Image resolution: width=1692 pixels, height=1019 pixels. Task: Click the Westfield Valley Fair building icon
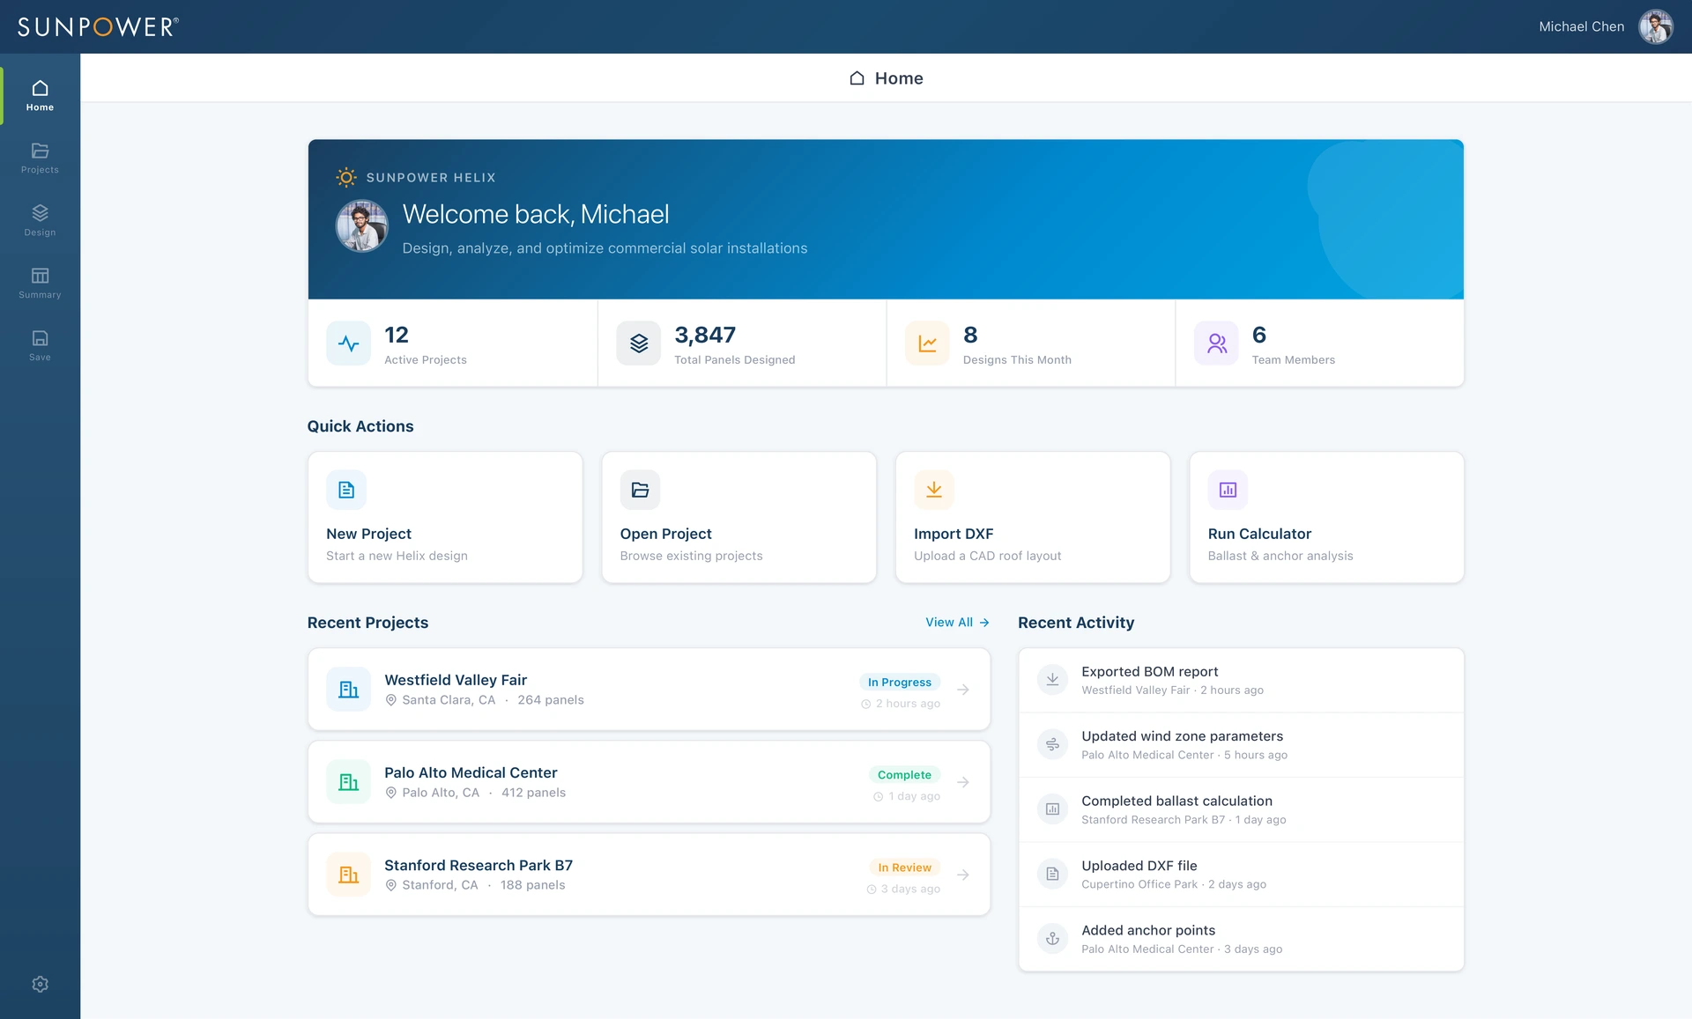[348, 689]
